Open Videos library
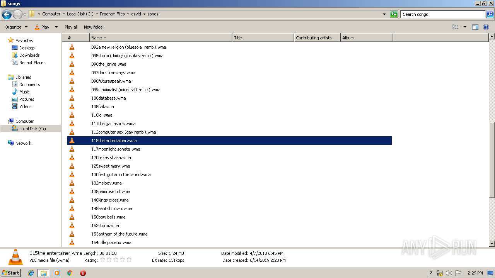Screen dimensions: 495x278 coord(25,107)
